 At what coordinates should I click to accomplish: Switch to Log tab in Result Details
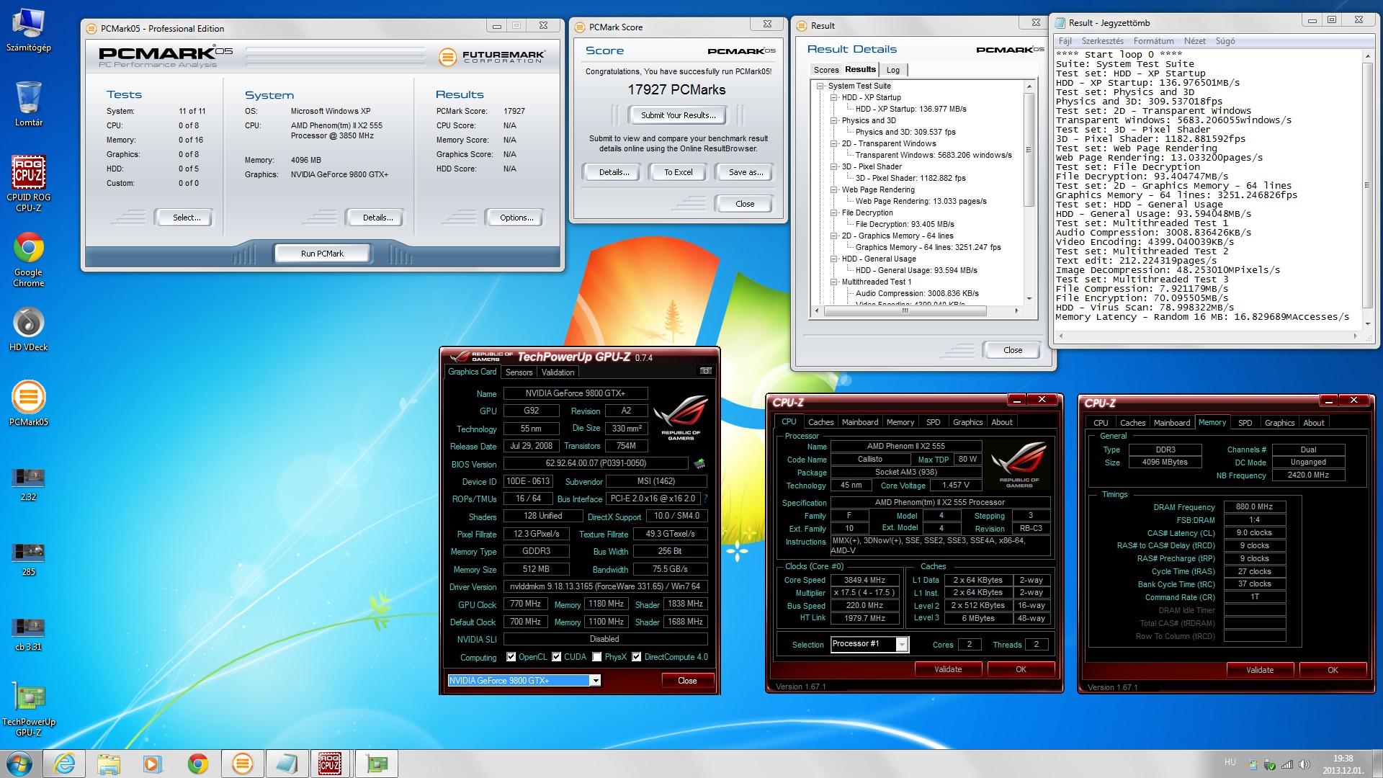coord(893,70)
